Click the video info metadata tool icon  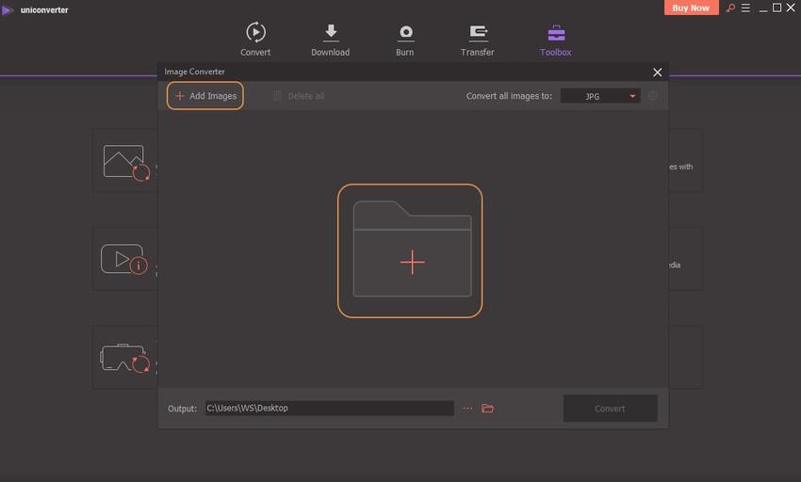tap(124, 259)
